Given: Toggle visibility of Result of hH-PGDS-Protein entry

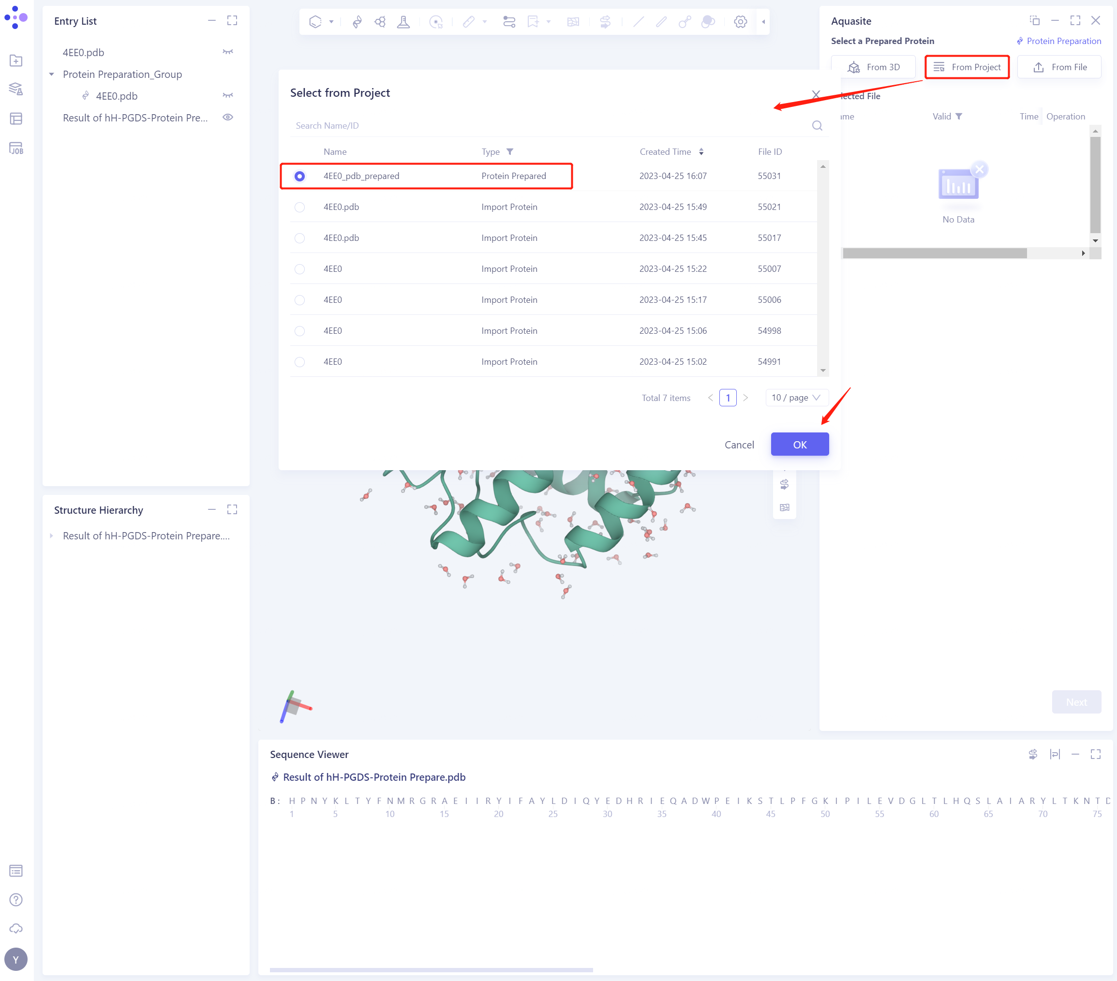Looking at the screenshot, I should pyautogui.click(x=228, y=118).
